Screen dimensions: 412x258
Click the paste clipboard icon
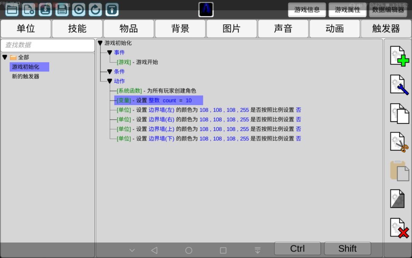[x=399, y=170]
